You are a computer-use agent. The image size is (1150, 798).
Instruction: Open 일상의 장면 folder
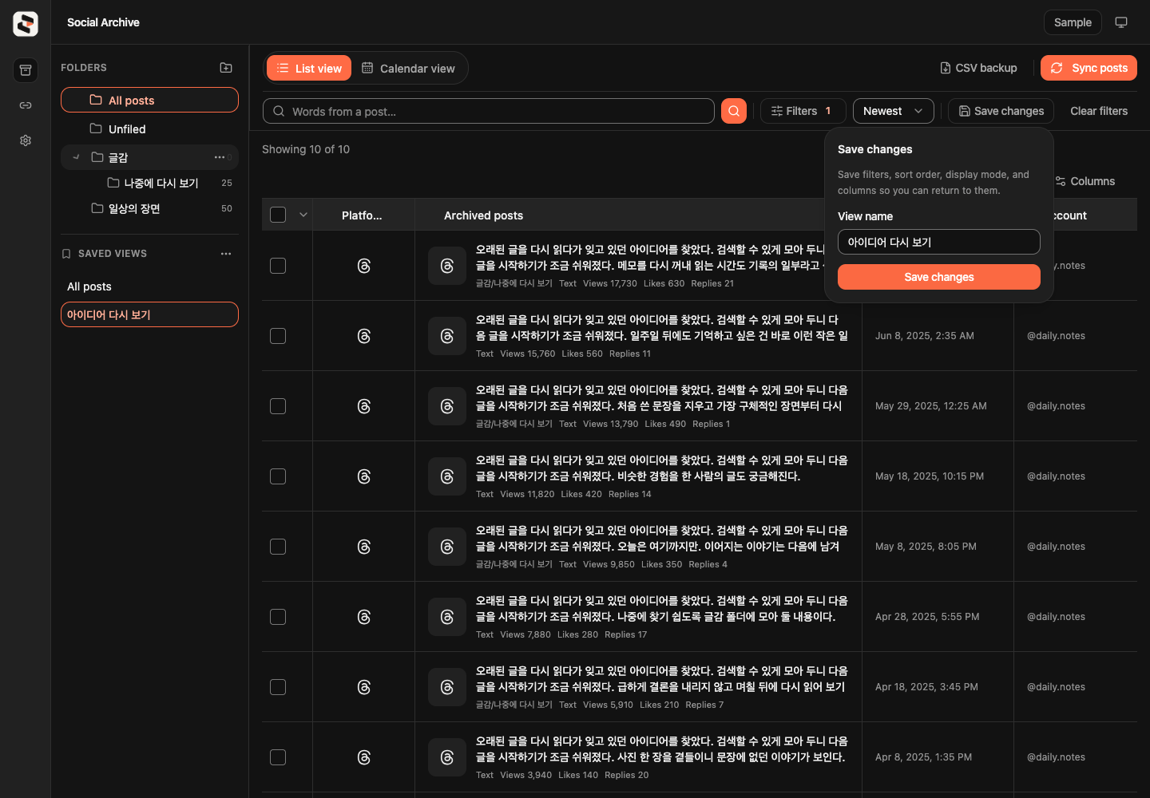[149, 208]
